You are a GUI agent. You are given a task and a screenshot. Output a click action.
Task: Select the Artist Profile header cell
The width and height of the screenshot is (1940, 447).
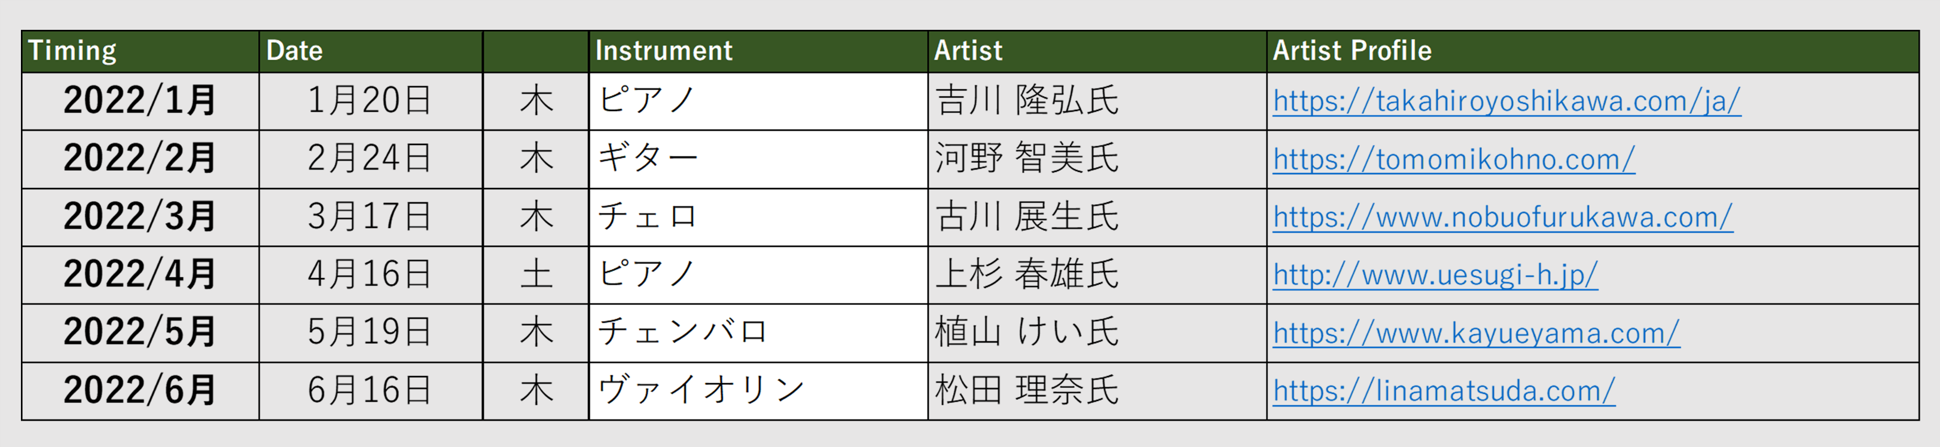point(1592,51)
